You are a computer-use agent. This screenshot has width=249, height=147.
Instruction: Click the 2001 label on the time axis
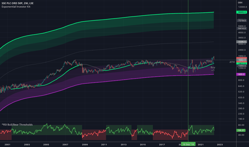pos(7,145)
